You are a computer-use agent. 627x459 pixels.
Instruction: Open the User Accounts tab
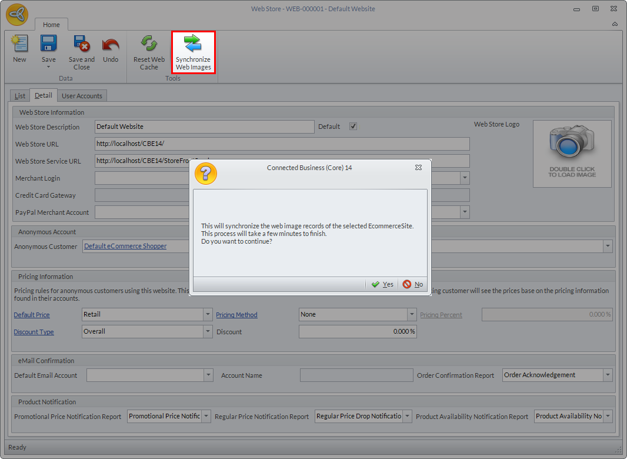coord(82,96)
